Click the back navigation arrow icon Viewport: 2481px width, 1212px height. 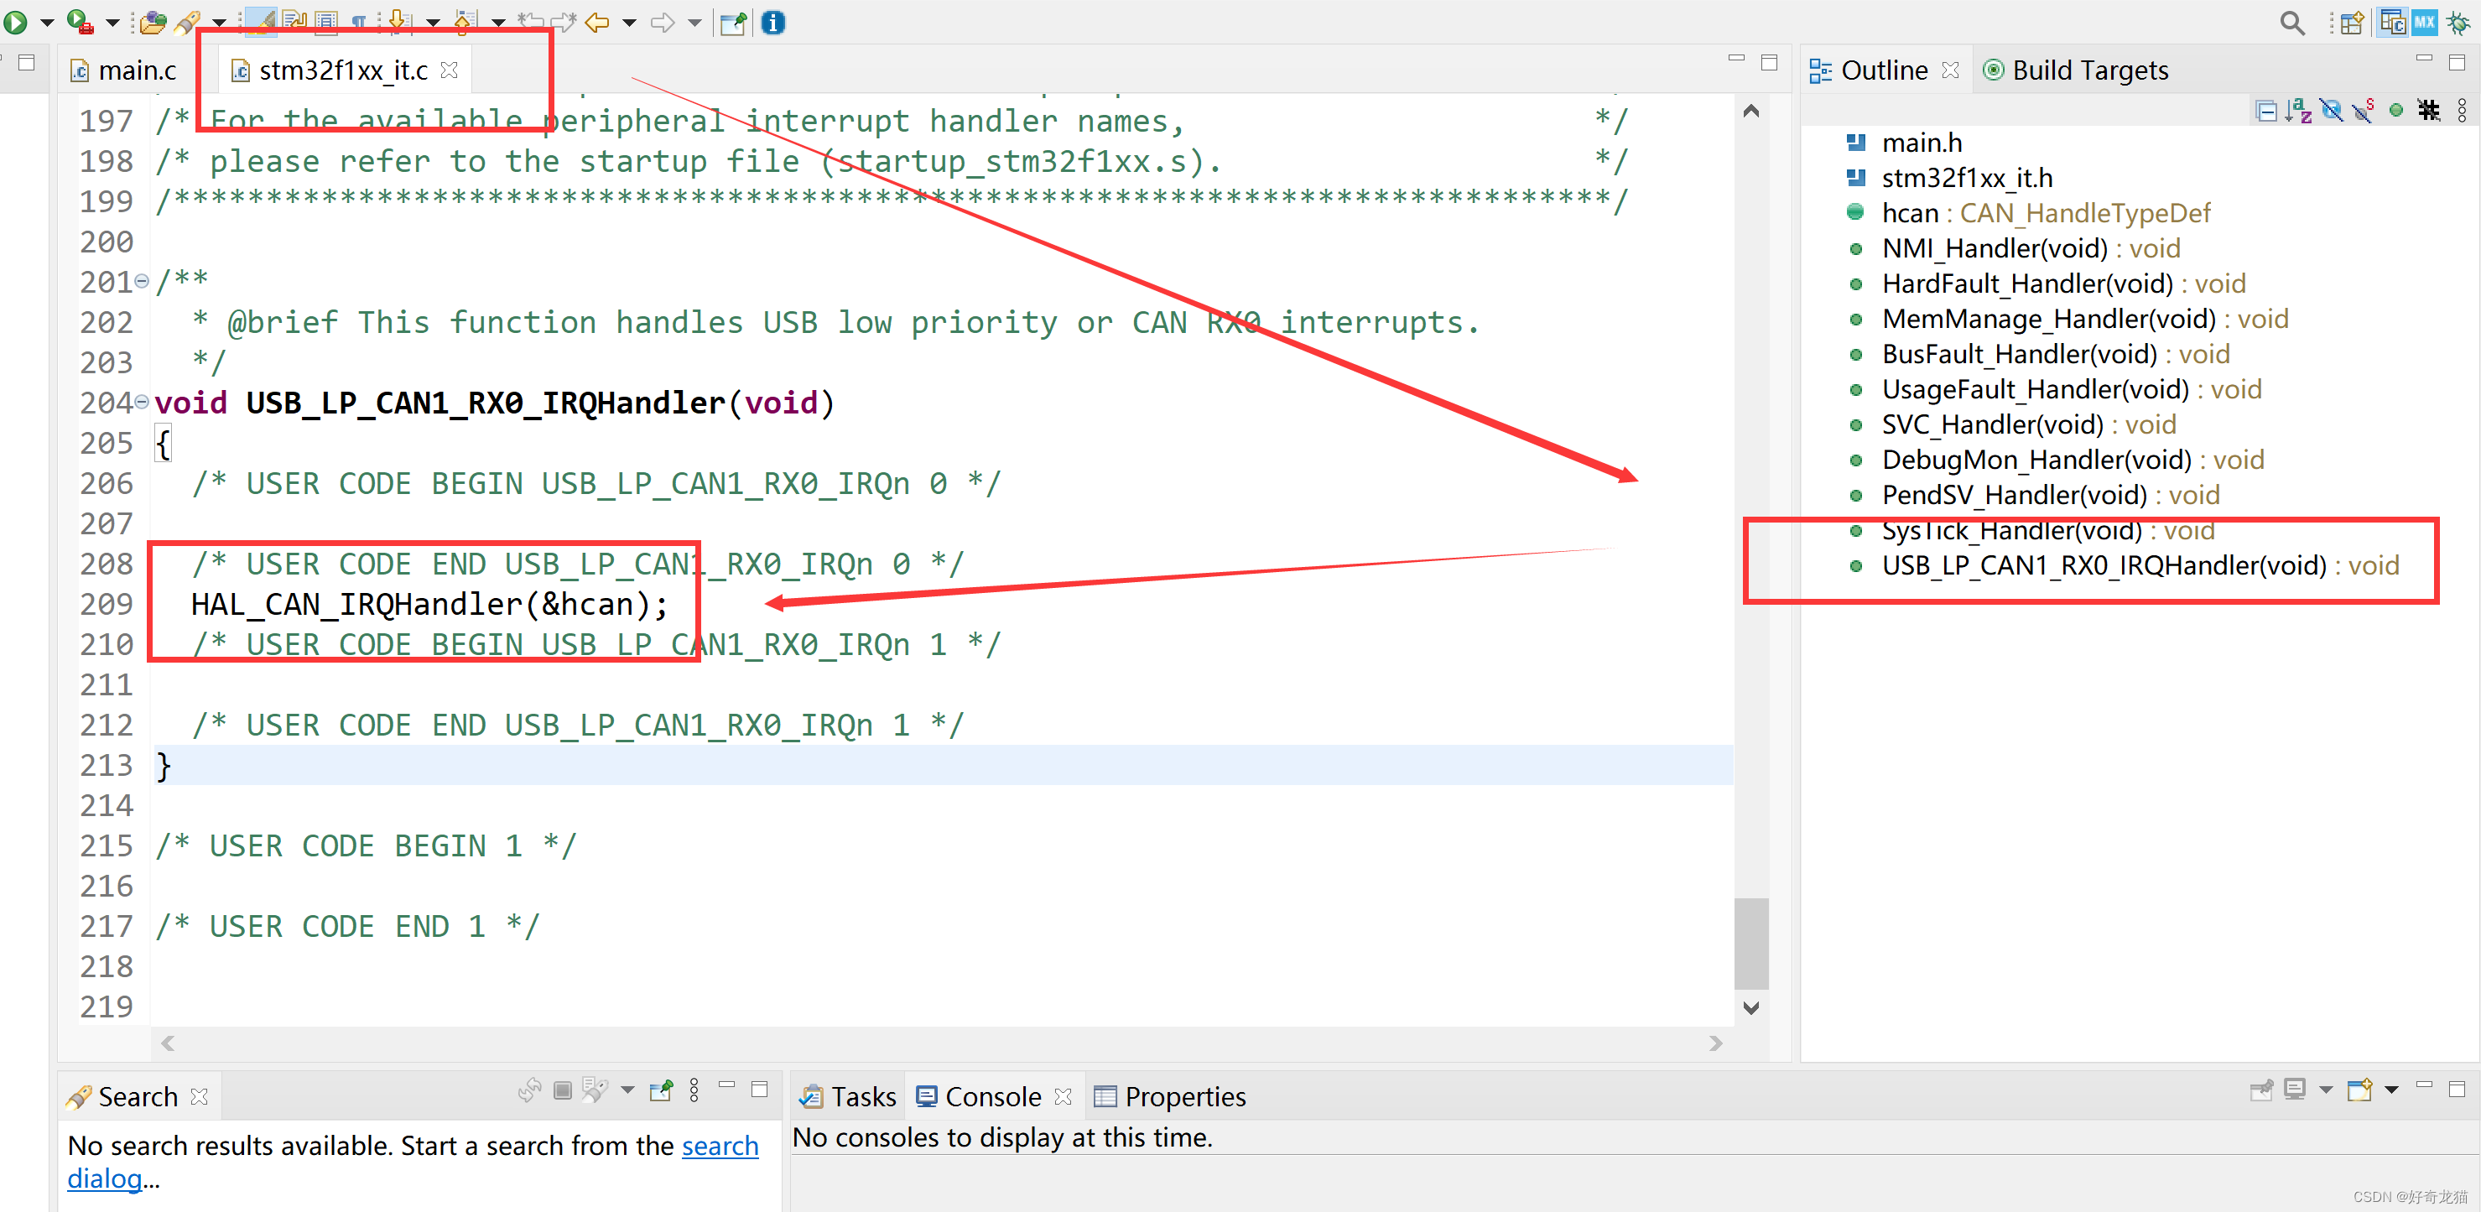[601, 21]
